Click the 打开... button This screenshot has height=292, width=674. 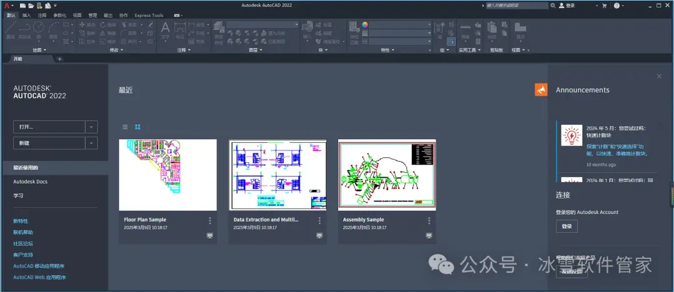click(x=49, y=127)
